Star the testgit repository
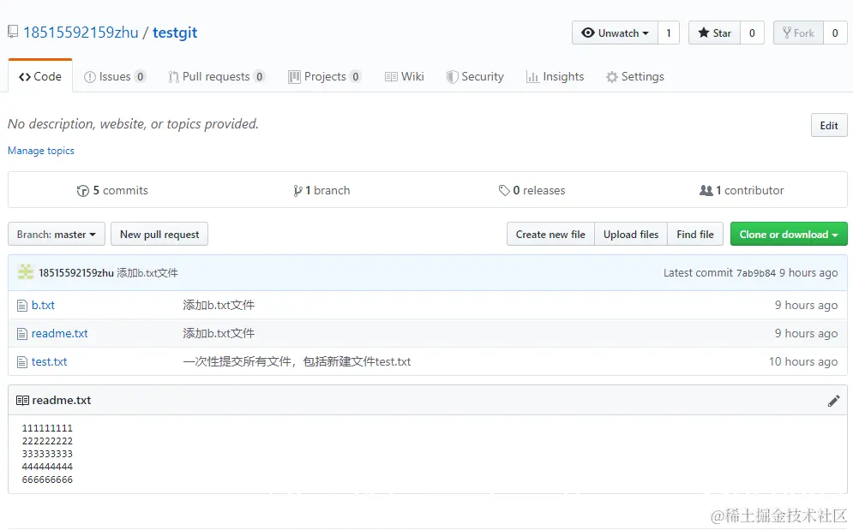This screenshot has width=853, height=530. coord(714,33)
